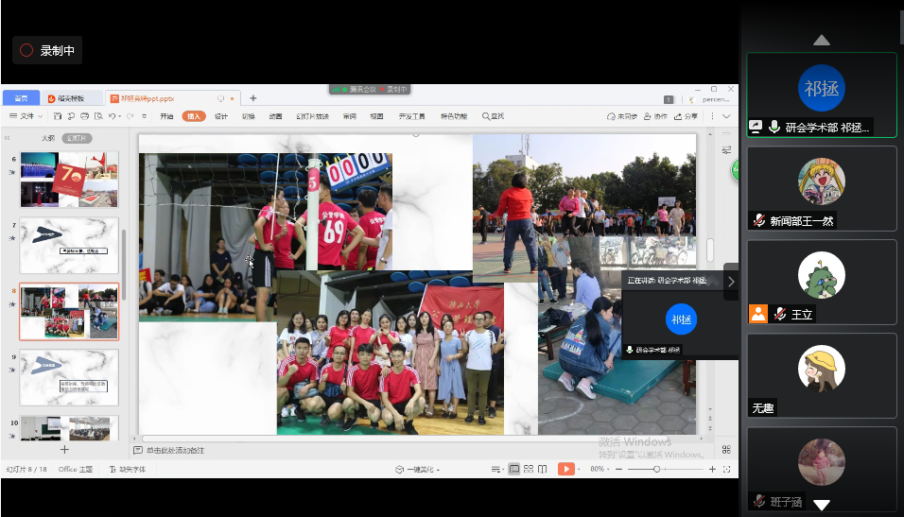Open the 插入 ribbon tab
This screenshot has width=904, height=517.
coord(194,116)
